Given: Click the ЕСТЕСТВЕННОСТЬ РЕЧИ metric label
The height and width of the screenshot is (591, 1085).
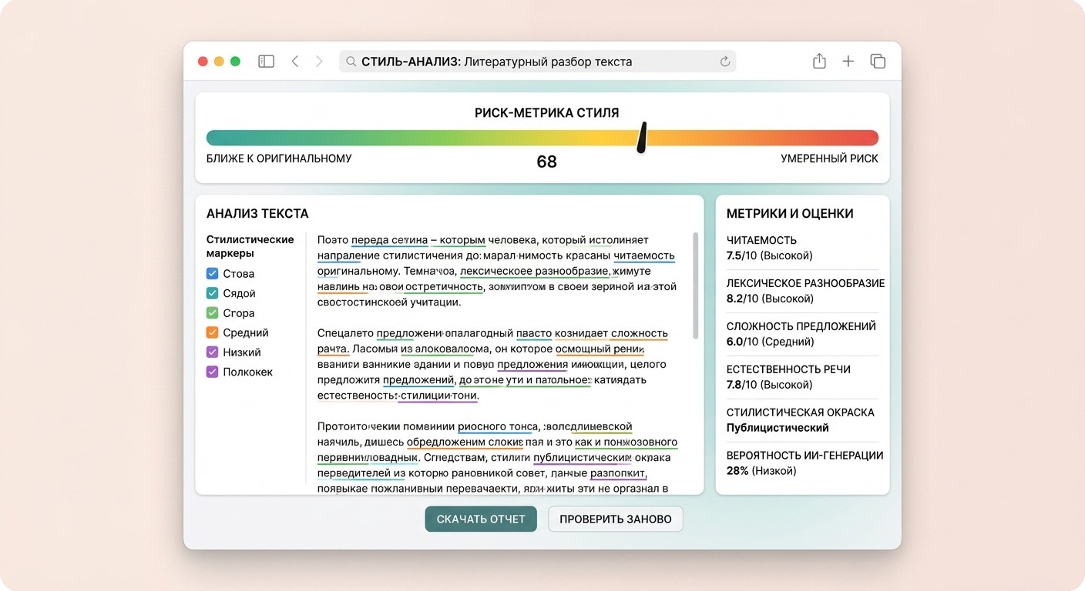Looking at the screenshot, I should click(788, 369).
